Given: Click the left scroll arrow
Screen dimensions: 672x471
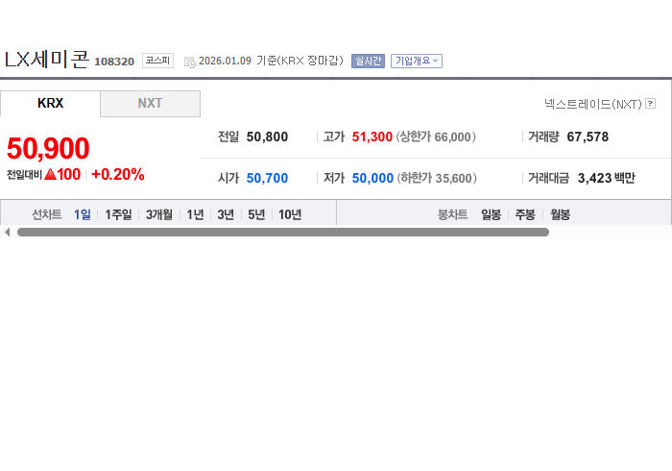Looking at the screenshot, I should [x=7, y=232].
